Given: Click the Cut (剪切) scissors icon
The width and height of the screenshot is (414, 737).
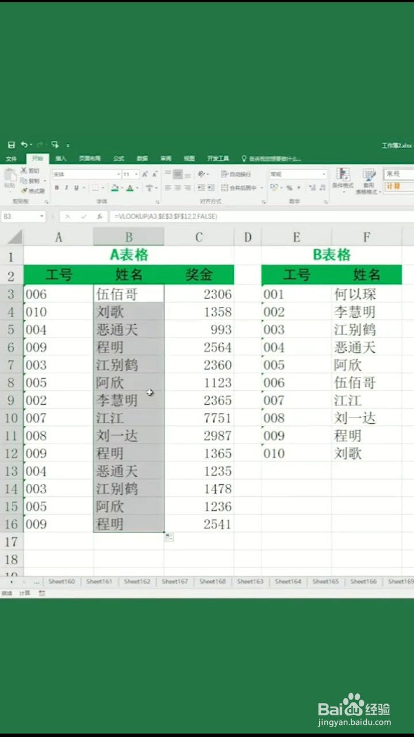Looking at the screenshot, I should tap(24, 171).
